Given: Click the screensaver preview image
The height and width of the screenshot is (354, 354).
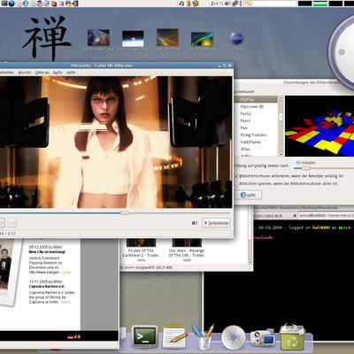Looking at the screenshot, I should click(319, 126).
